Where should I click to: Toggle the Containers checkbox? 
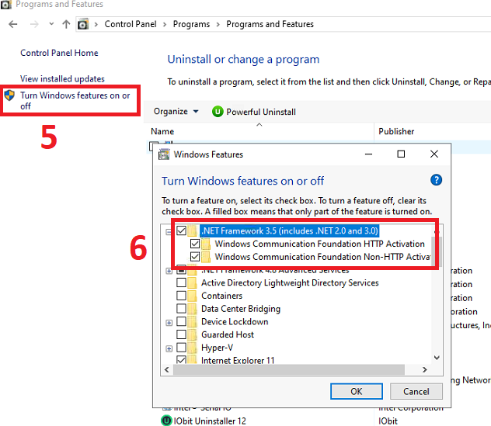[x=181, y=296]
